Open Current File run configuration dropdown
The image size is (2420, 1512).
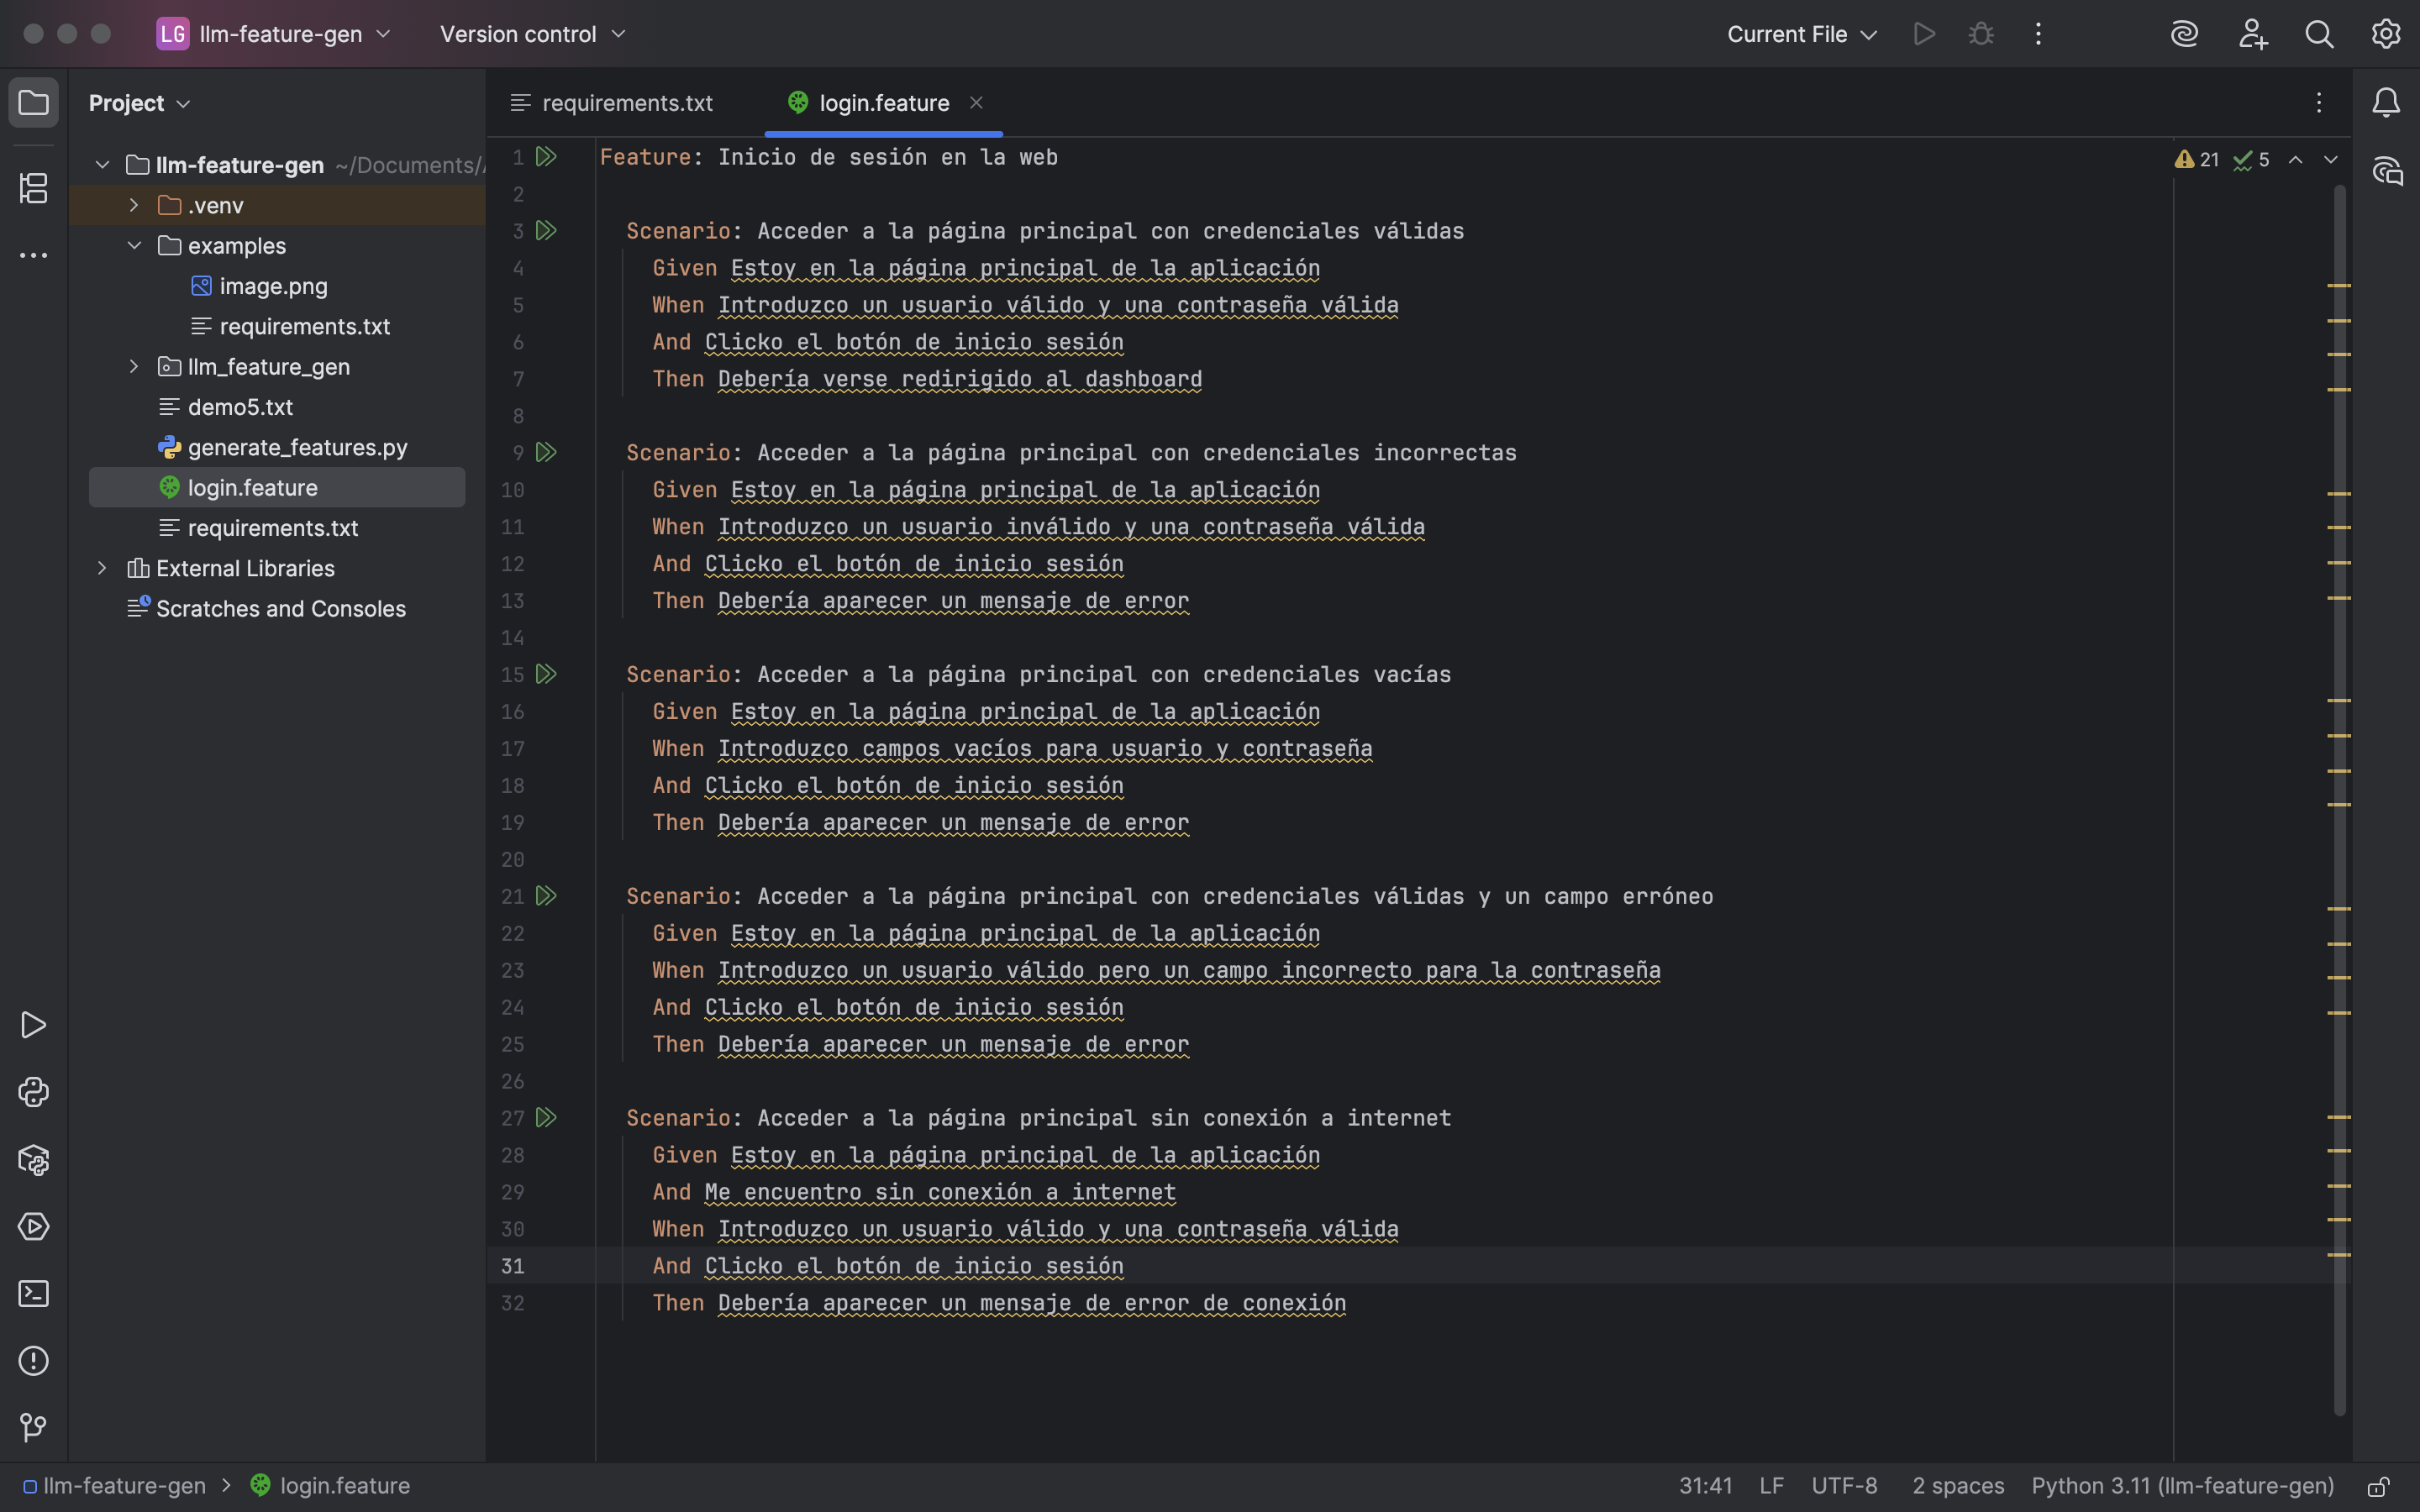click(1802, 34)
